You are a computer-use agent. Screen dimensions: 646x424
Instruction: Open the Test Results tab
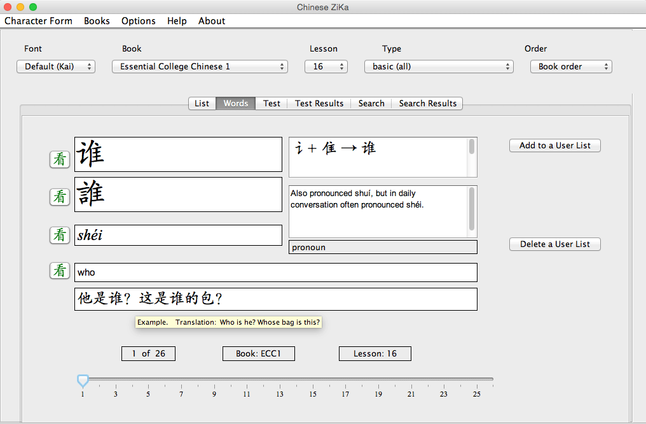(319, 103)
